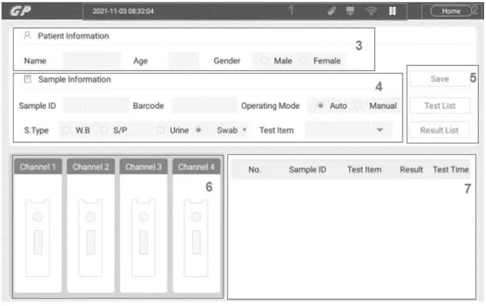The width and height of the screenshot is (486, 306).
Task: Click the Name input field
Action: 92,61
